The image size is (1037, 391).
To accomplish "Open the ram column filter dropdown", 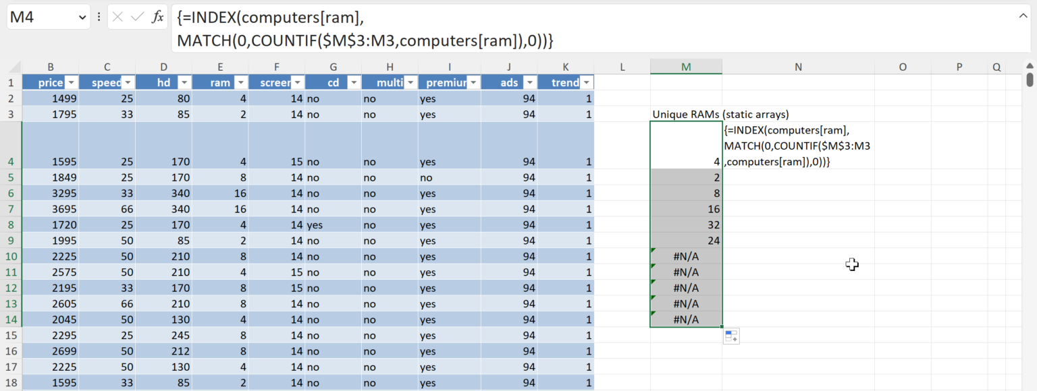I will point(240,82).
